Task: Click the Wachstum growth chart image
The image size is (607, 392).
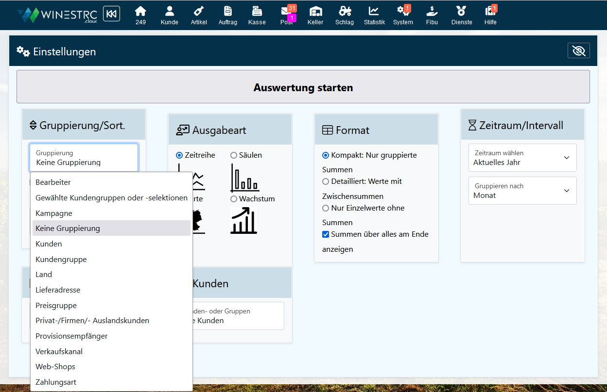Action: coord(243,221)
